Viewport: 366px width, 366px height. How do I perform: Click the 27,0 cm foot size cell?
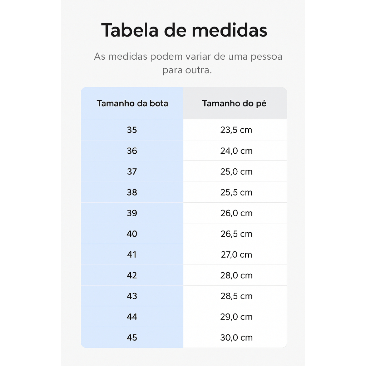pyautogui.click(x=236, y=254)
